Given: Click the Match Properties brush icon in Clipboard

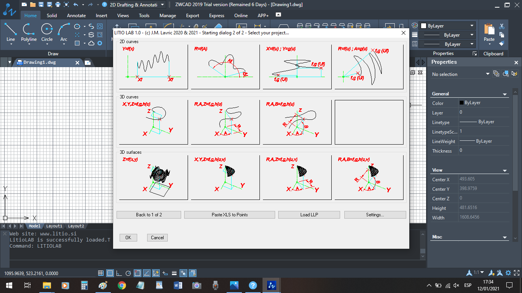Looking at the screenshot, I should point(502,43).
